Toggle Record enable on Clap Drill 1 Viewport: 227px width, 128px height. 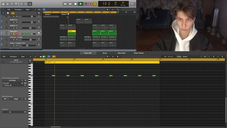point(17,34)
